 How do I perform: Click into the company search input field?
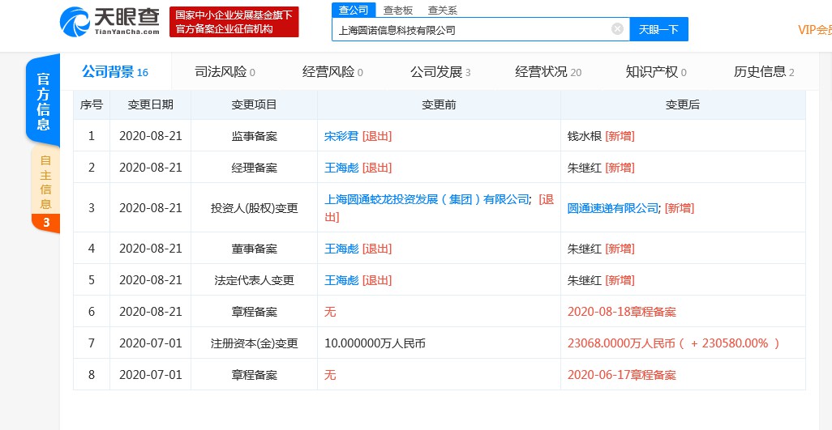(x=481, y=29)
